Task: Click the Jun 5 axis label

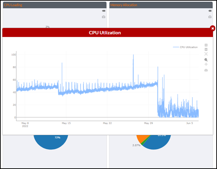Action: (x=189, y=123)
